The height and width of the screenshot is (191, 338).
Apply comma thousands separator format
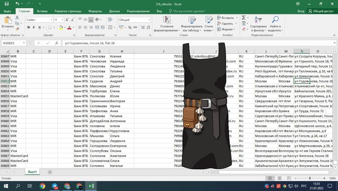(135, 27)
